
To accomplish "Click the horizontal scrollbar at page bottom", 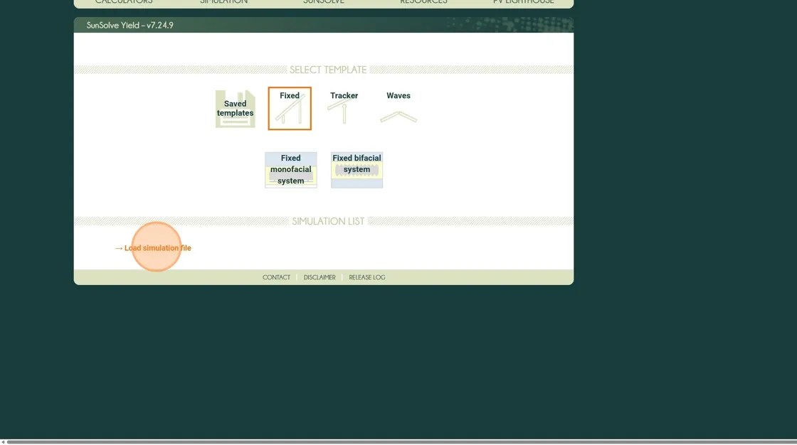I will coord(398,441).
